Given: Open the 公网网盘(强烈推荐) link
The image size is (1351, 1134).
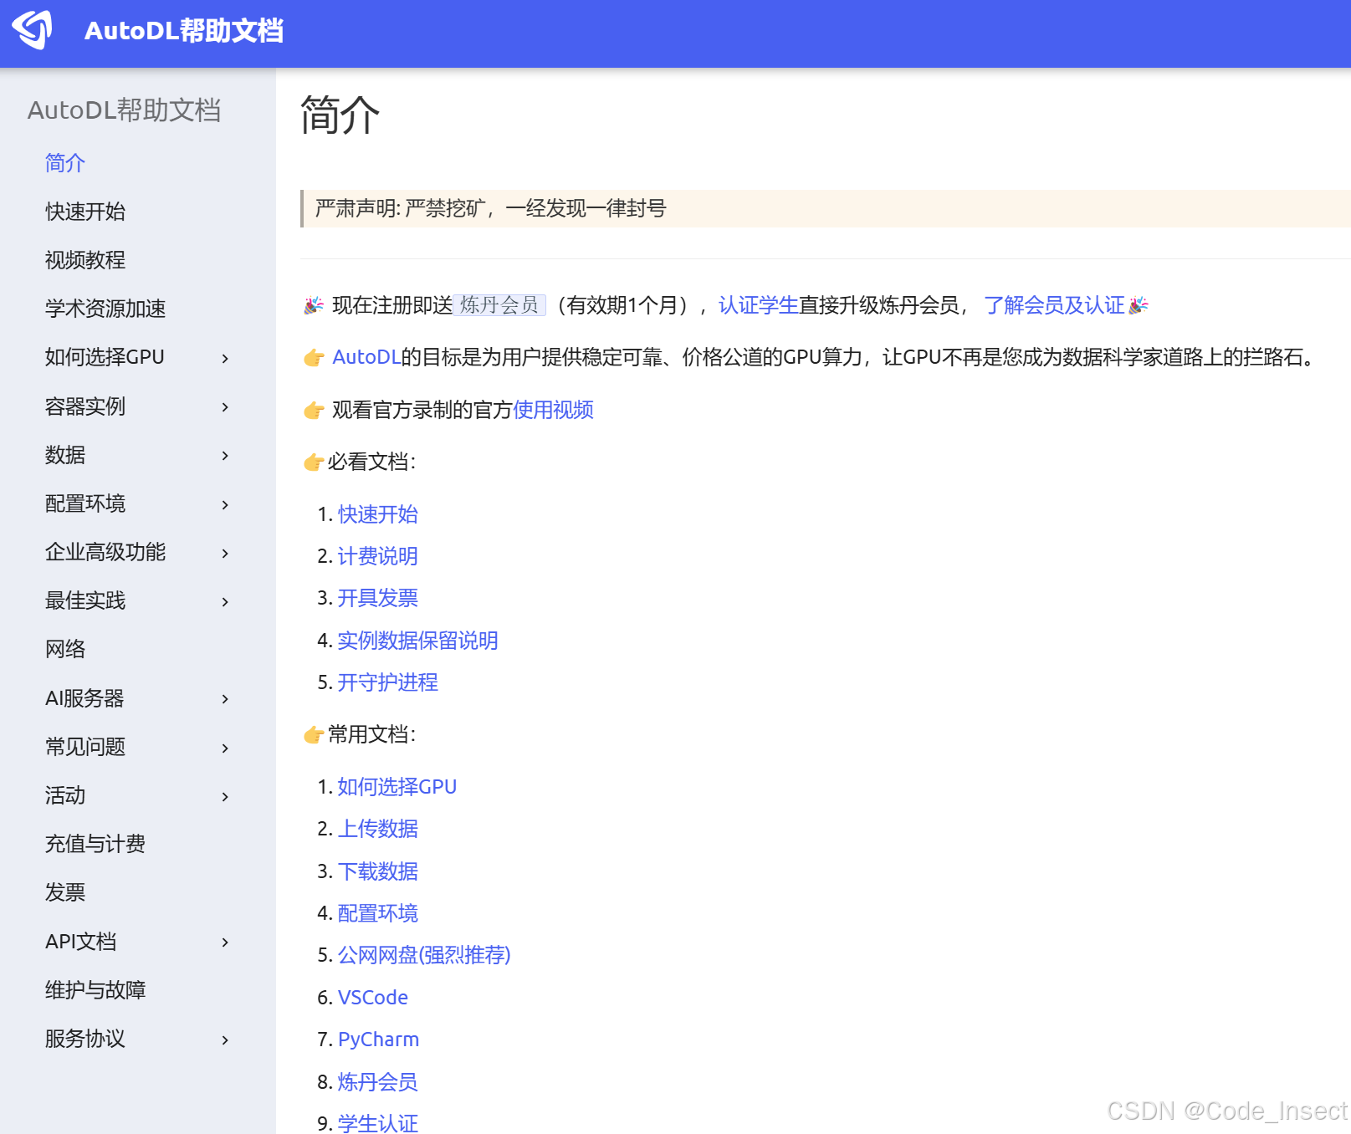Looking at the screenshot, I should point(424,955).
